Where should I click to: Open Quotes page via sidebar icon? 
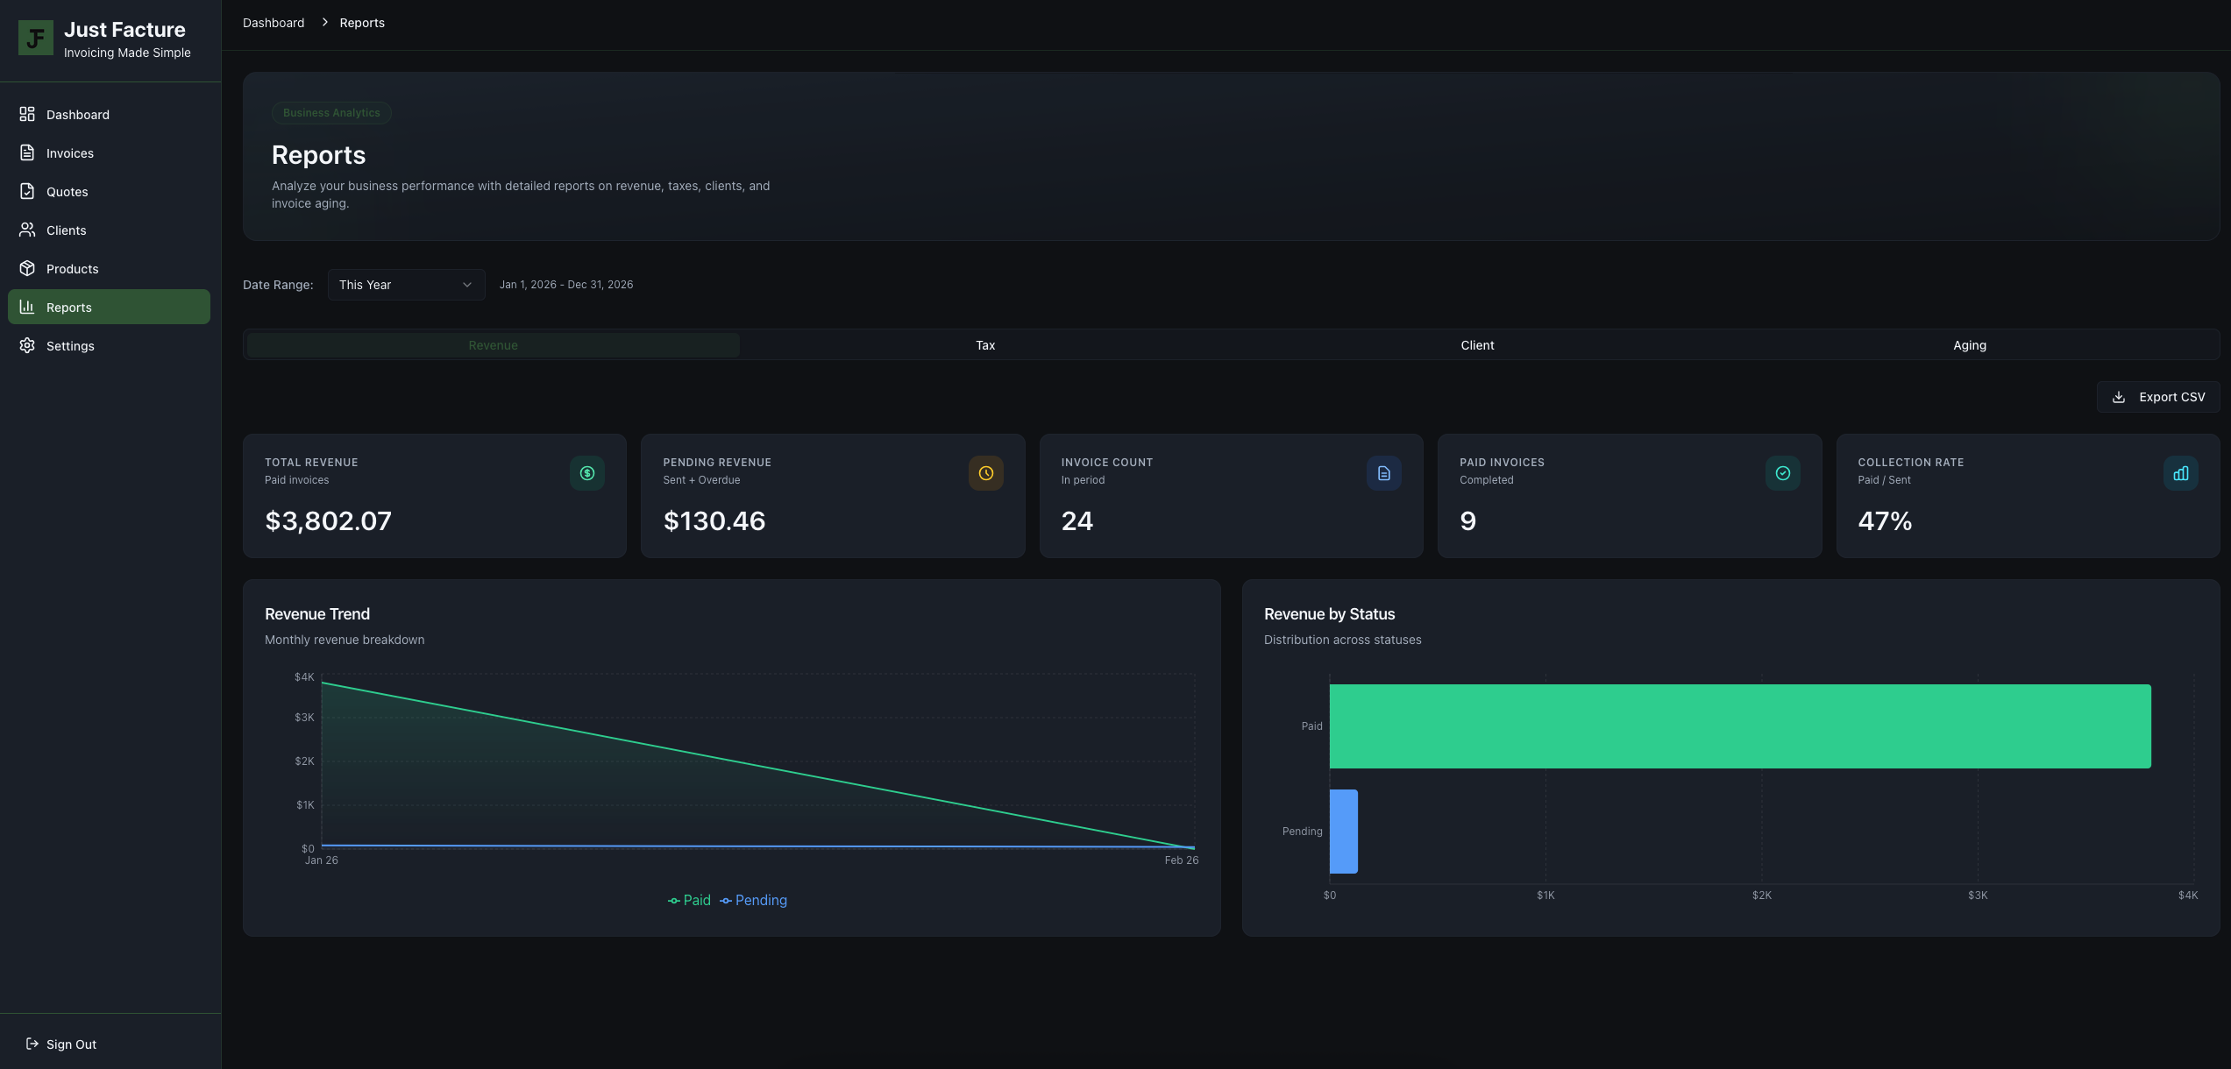[x=27, y=192]
